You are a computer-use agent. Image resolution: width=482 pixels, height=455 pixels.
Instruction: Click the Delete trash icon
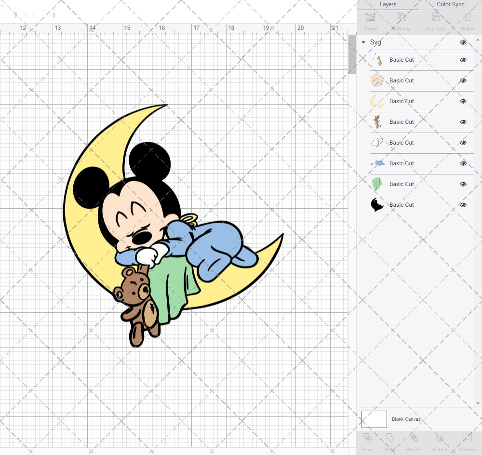(467, 17)
